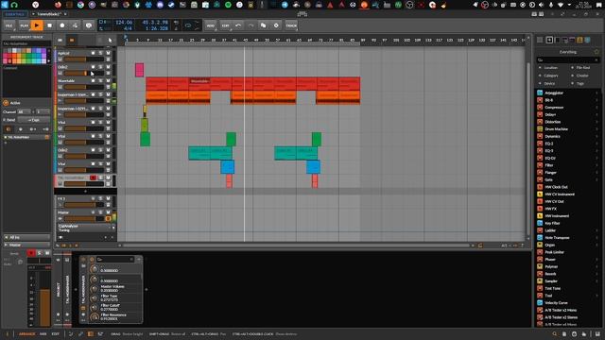
Task: Adjust the Master track volume slider
Action: [84, 218]
